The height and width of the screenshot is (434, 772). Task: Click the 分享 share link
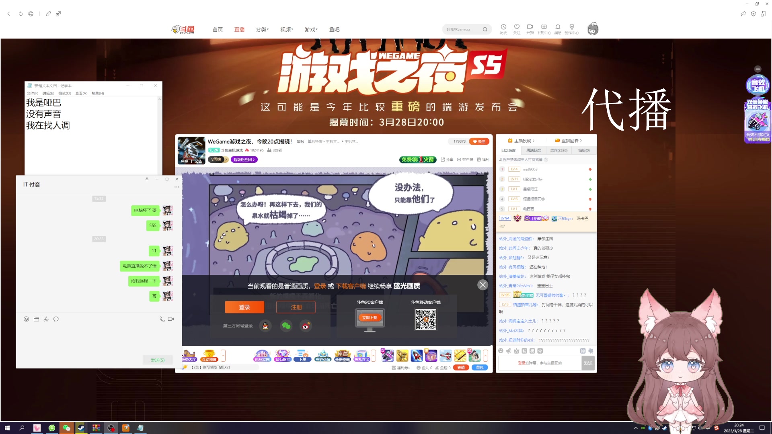tap(447, 160)
